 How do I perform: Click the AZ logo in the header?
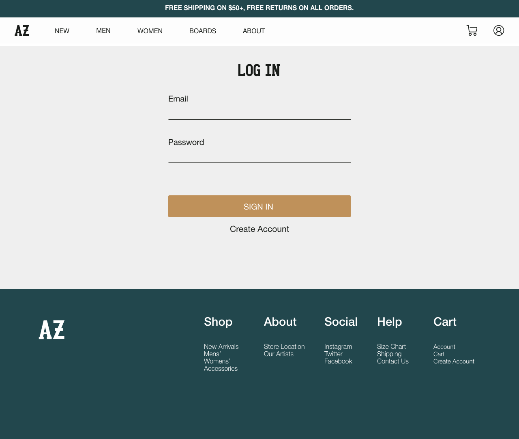pos(22,31)
